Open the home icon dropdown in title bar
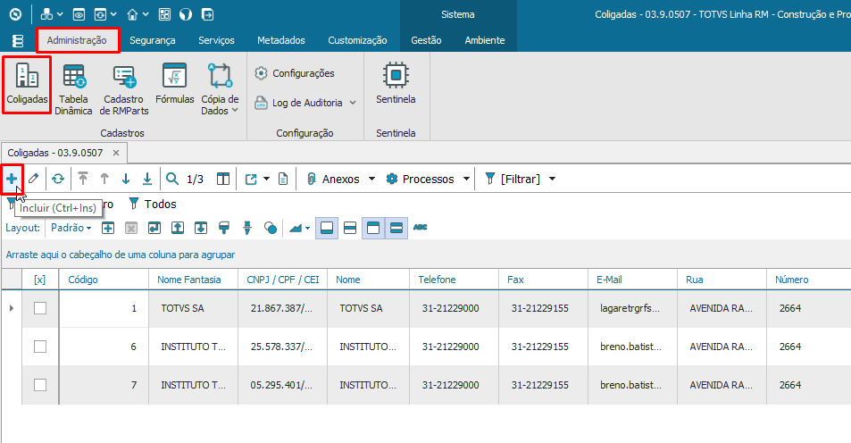This screenshot has width=851, height=443. (x=146, y=14)
